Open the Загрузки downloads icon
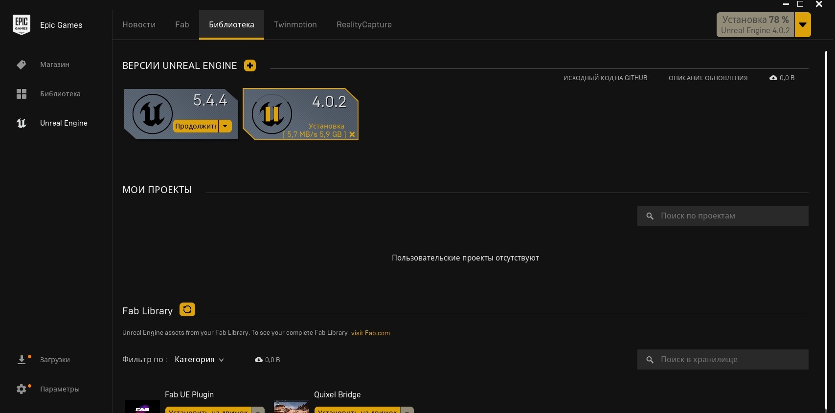The image size is (835, 413). [22, 360]
